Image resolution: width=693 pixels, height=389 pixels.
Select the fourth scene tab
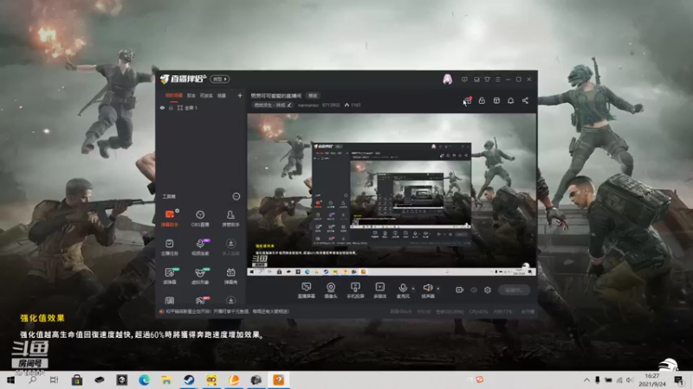click(222, 95)
